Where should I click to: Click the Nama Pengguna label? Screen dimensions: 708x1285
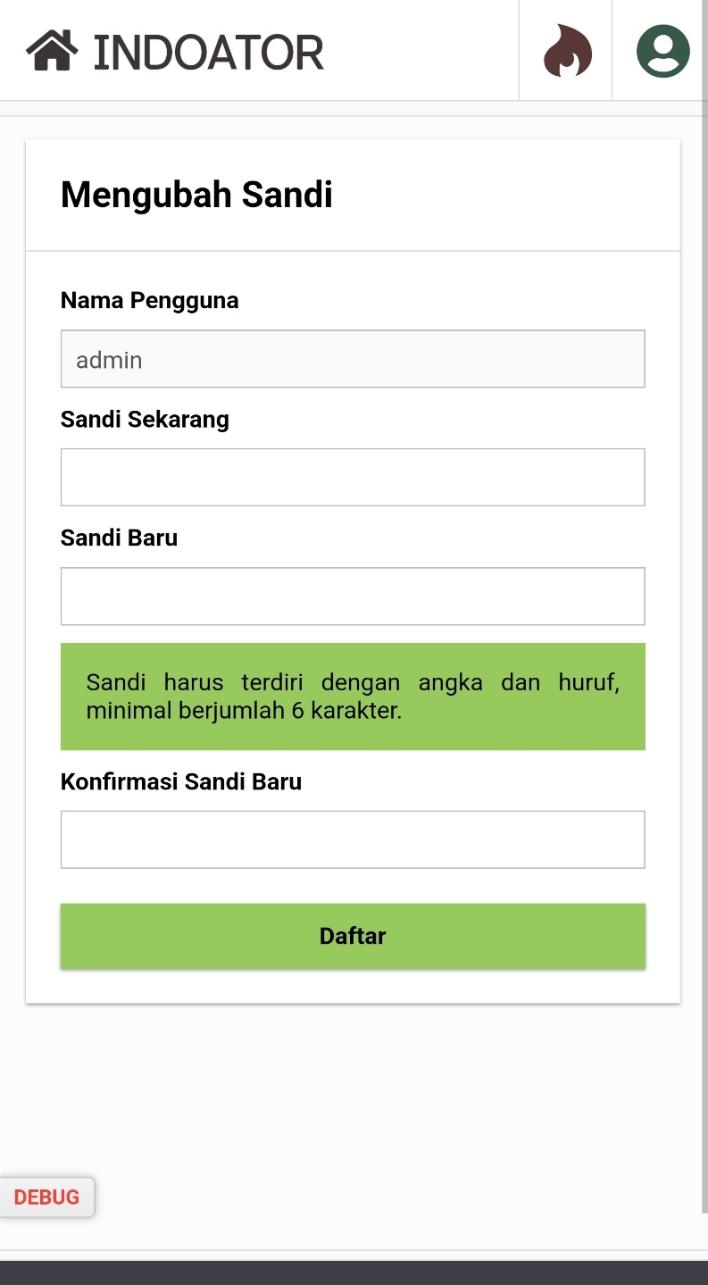[149, 301]
